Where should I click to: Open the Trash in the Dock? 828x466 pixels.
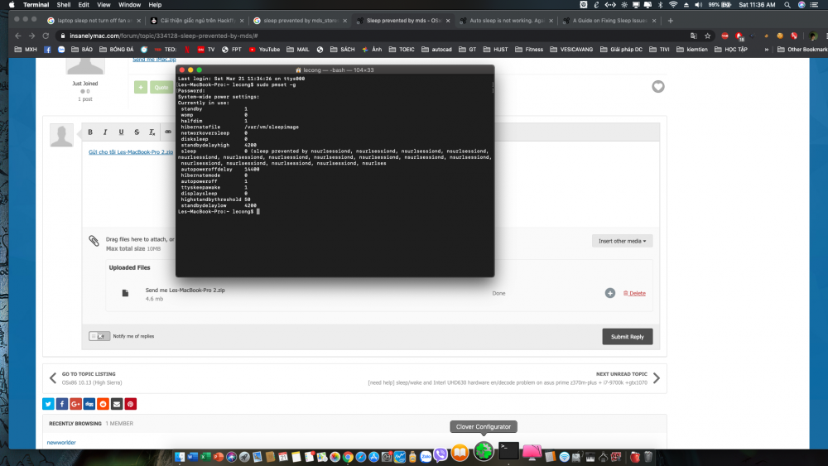pos(648,457)
